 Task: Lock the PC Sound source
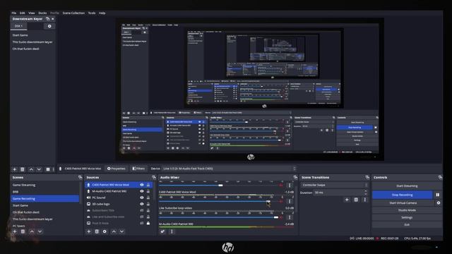click(148, 198)
